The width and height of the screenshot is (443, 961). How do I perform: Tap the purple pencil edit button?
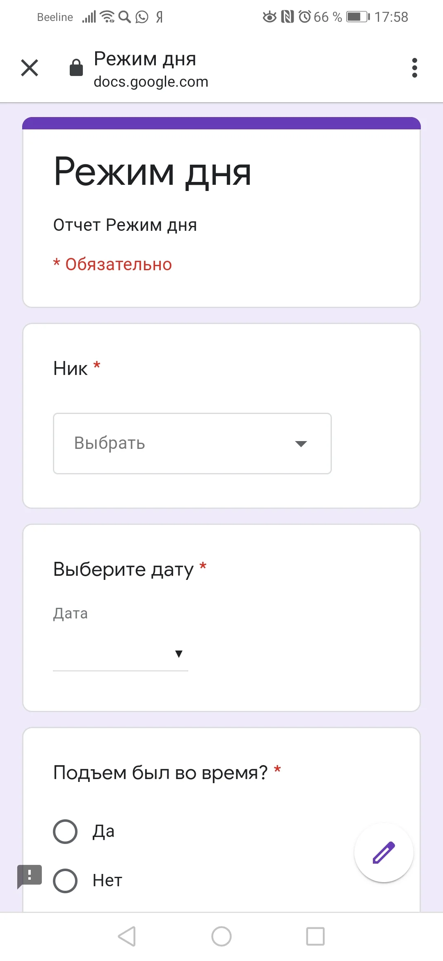coord(384,853)
